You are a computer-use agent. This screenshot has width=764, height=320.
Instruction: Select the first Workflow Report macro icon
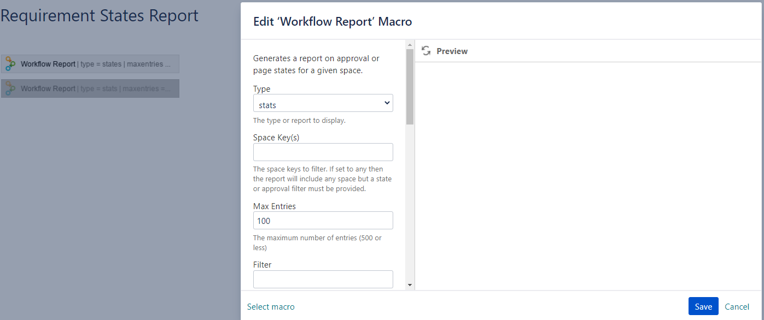point(10,64)
